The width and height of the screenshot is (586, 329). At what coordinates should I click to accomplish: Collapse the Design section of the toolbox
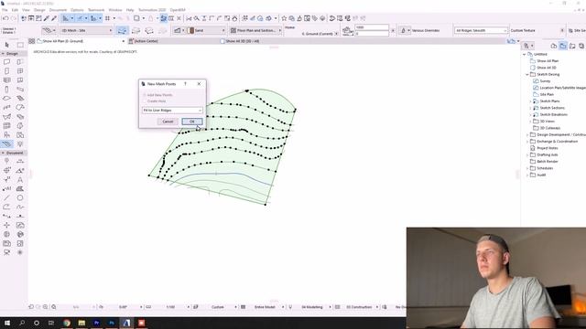point(3,54)
